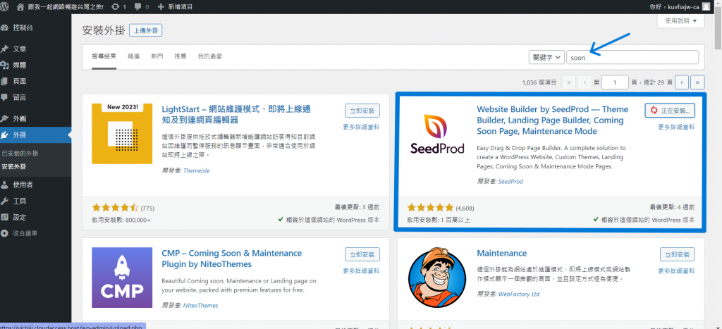The image size is (722, 329).
Task: Open the 關鍵字 search type dropdown
Action: [x=546, y=58]
